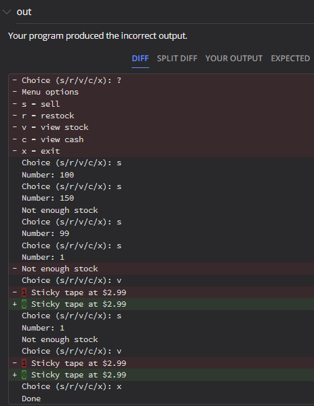The image size is (314, 406).
Task: Click the 'Number: 100' output line
Action: (x=161, y=175)
